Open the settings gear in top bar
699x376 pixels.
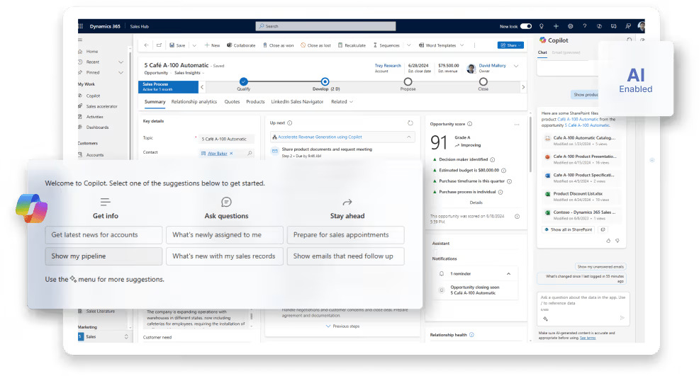pos(570,26)
